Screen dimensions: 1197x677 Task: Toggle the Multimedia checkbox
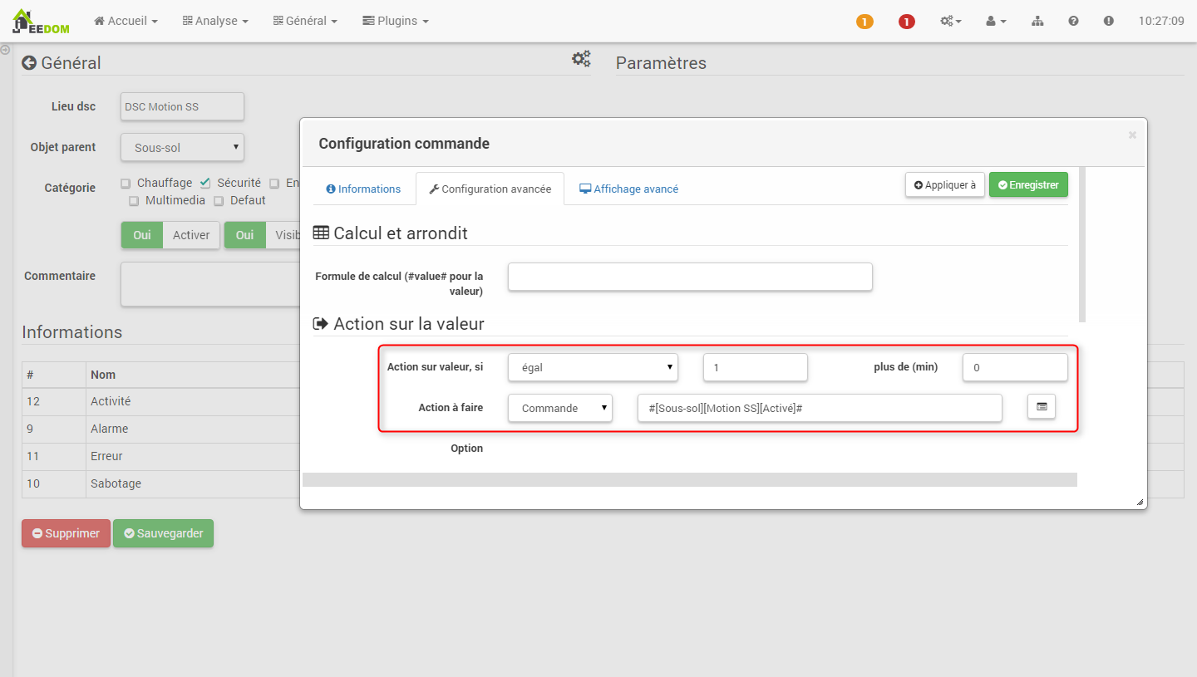pos(134,201)
